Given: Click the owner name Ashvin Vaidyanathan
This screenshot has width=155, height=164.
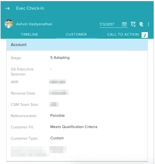Looking at the screenshot, I should pos(34,24).
